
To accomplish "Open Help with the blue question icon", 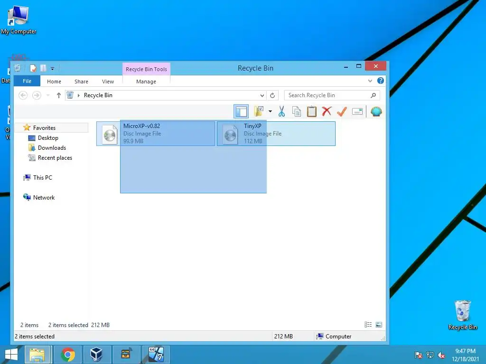I will [x=381, y=81].
